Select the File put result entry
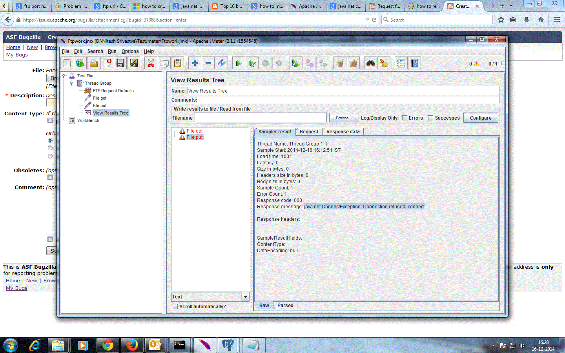 click(195, 137)
